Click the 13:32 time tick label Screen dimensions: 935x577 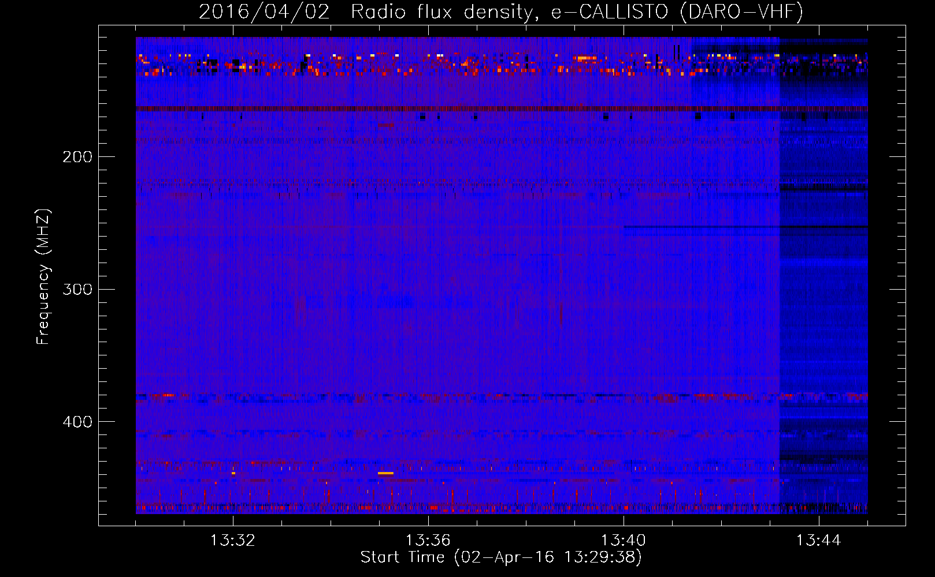233,541
